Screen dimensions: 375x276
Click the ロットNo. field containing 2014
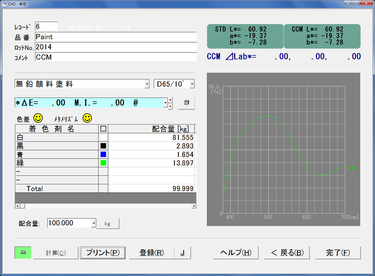[116, 47]
